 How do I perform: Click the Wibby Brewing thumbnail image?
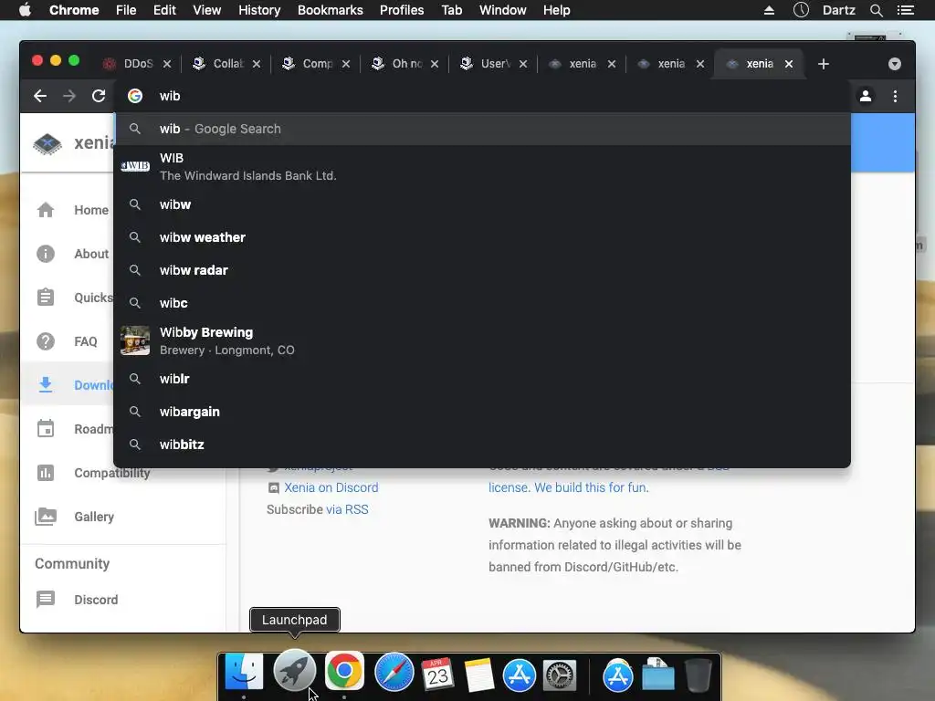[135, 341]
